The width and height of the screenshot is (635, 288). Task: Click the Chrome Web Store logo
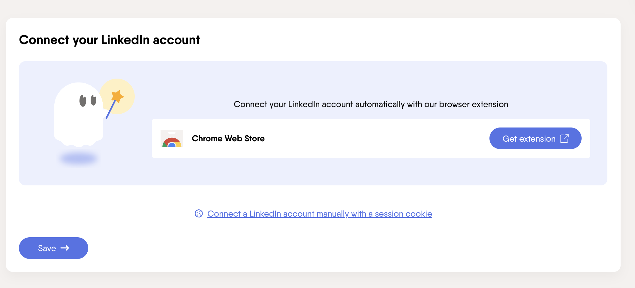(172, 138)
